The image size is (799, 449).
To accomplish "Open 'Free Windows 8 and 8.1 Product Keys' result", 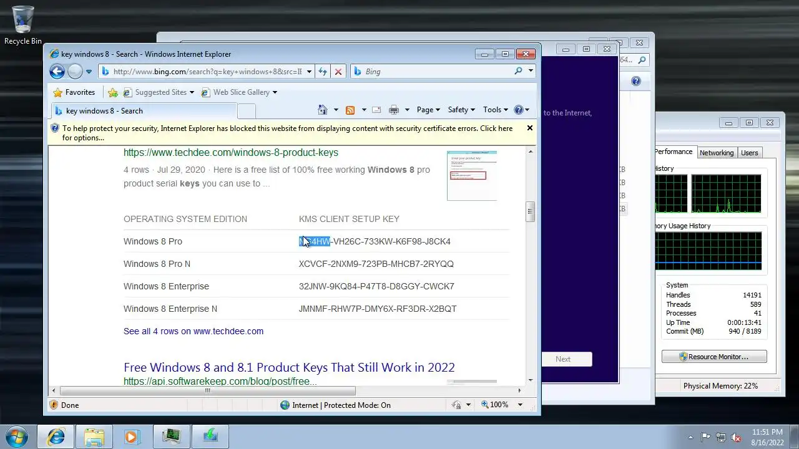I will tap(289, 367).
